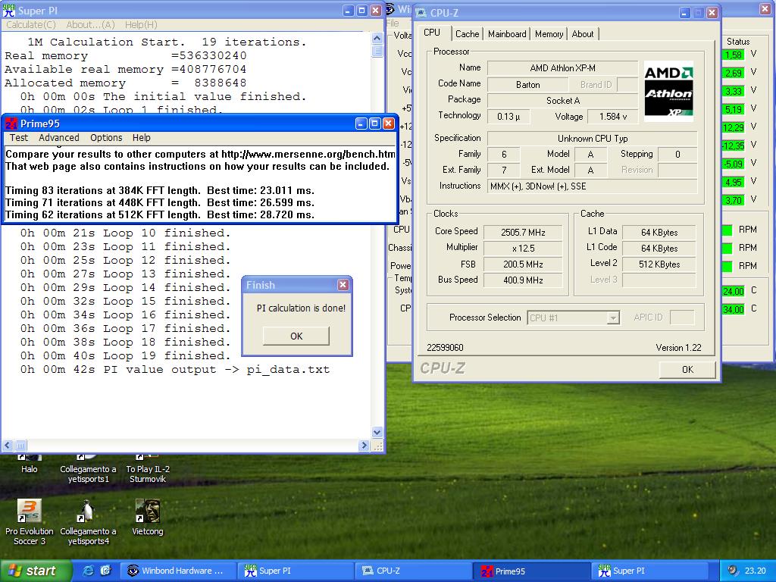Switch to the Cache tab in CPU-Z
The width and height of the screenshot is (776, 582).
point(467,34)
